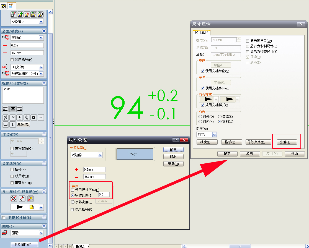Open the 公差类型 dropdown showing 双边的
309x248 pixels.
[x=100, y=155]
